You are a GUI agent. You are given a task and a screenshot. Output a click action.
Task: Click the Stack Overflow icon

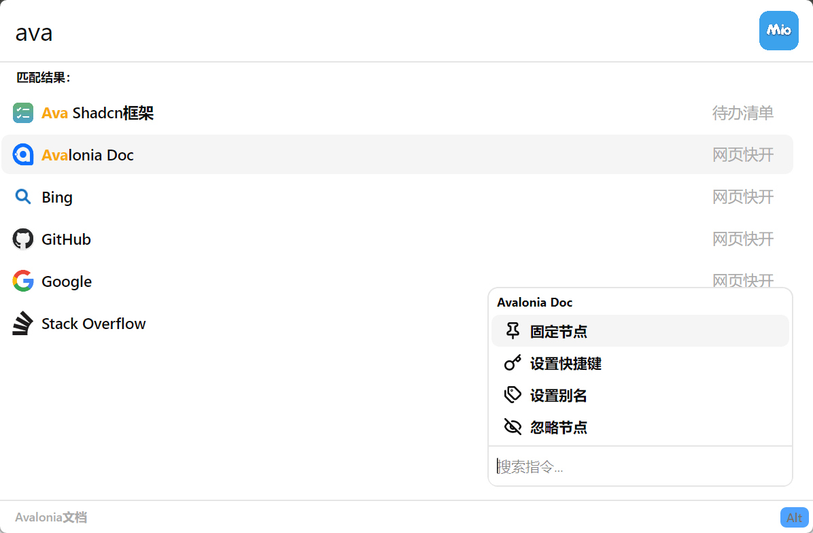click(23, 323)
